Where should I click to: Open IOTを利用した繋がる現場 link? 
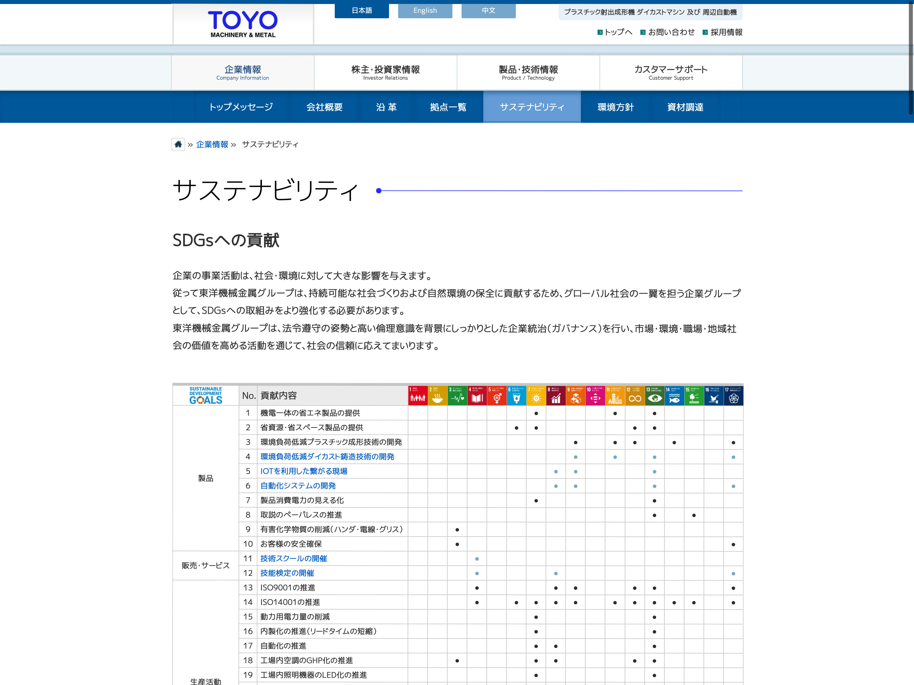(304, 471)
